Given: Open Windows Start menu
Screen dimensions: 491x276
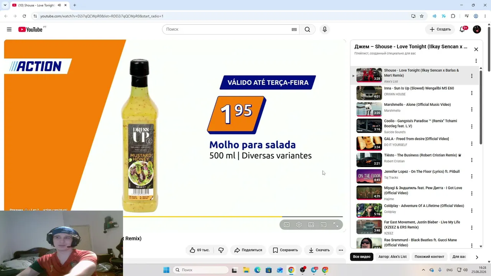Looking at the screenshot, I should click(166, 270).
